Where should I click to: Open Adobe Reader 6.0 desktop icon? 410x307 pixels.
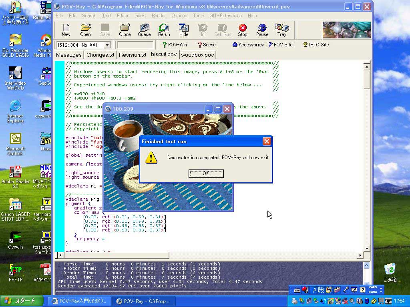[x=15, y=177]
